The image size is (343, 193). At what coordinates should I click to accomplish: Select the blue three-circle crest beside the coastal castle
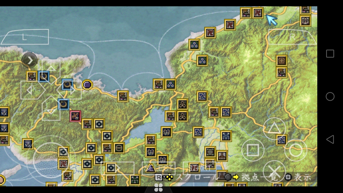(170, 84)
